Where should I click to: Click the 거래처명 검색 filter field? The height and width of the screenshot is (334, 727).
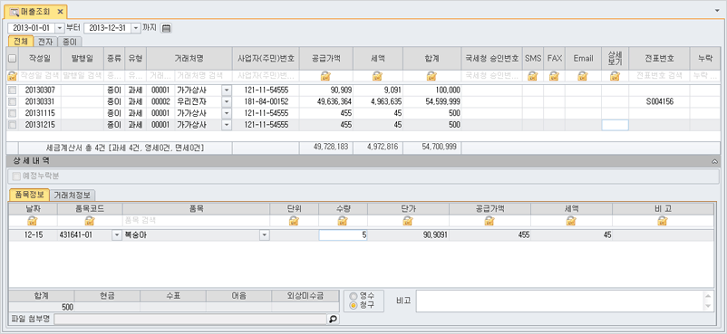point(203,76)
